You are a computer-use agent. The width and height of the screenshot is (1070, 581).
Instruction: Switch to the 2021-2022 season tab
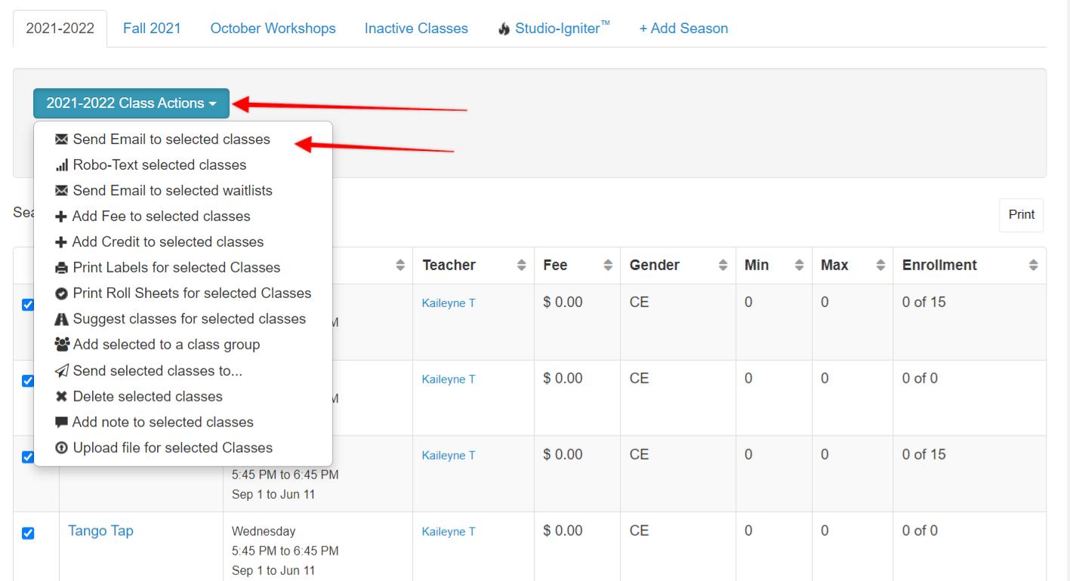point(60,29)
